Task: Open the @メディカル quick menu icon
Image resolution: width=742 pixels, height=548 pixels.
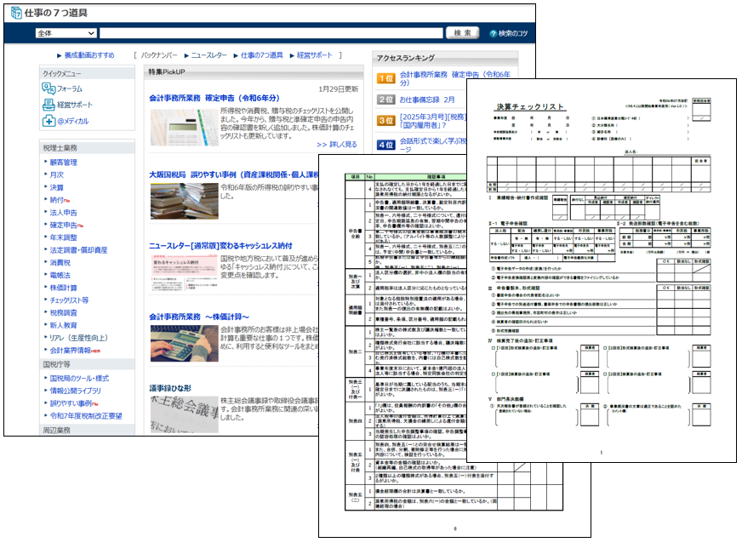Action: tap(49, 121)
